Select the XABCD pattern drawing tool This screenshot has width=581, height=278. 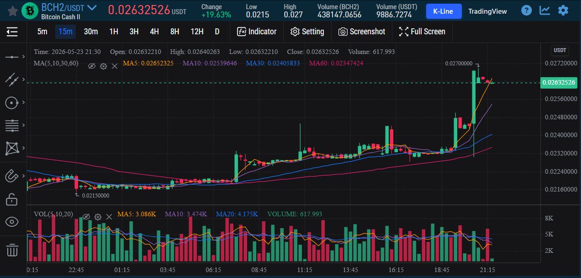click(12, 148)
